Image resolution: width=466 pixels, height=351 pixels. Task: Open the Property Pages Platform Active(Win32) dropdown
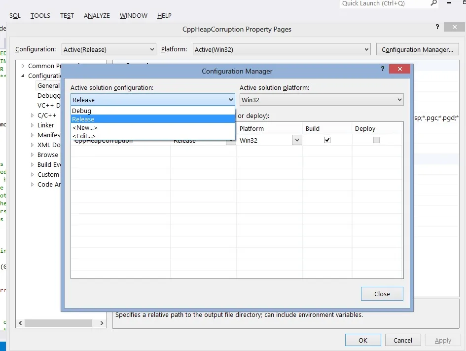[282, 49]
